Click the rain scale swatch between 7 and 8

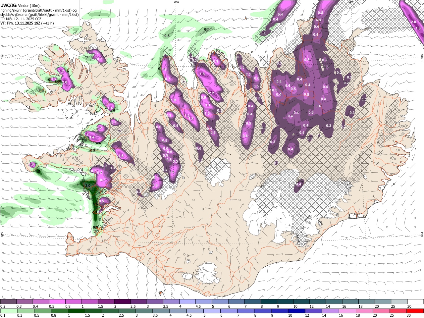tap(245, 311)
